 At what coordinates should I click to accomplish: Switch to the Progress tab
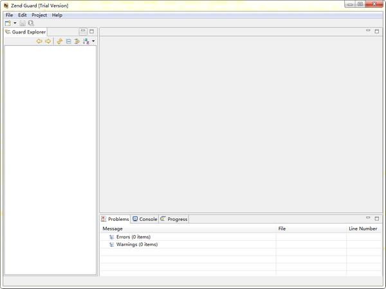pyautogui.click(x=174, y=219)
